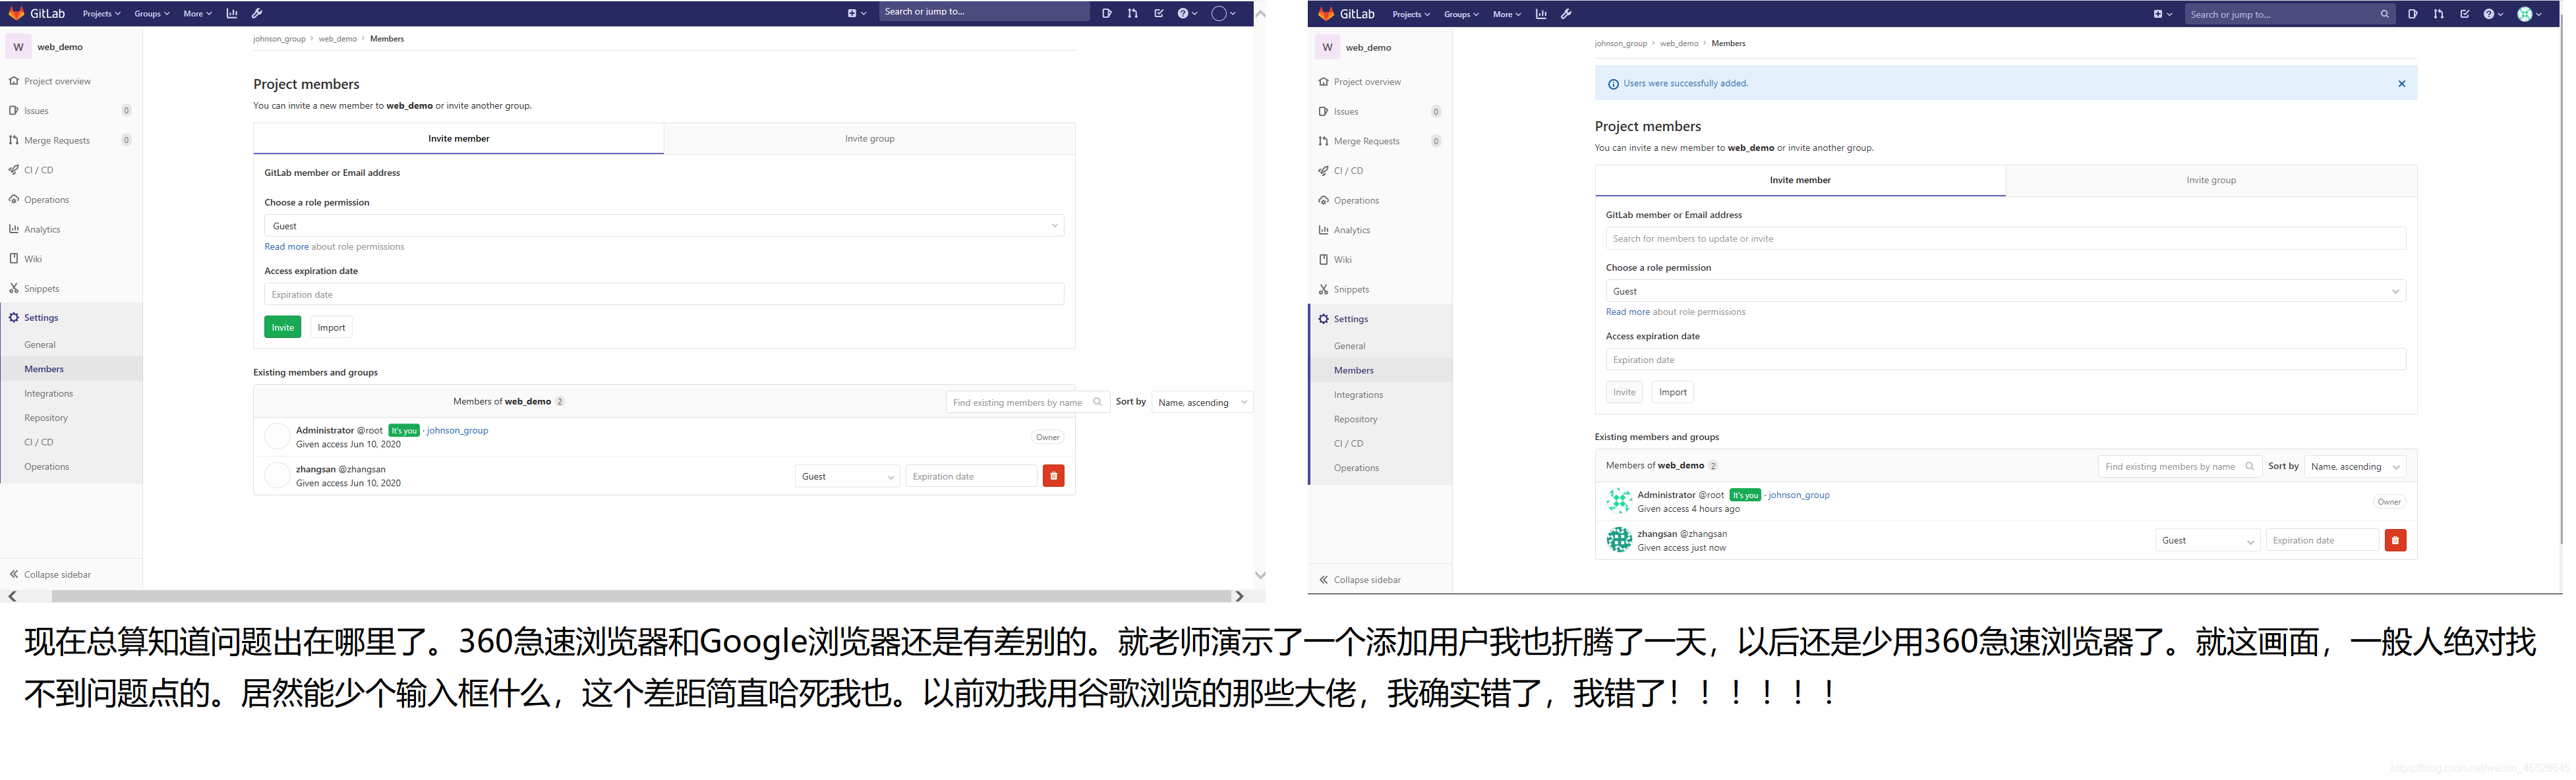Image resolution: width=2576 pixels, height=780 pixels.
Task: Select the Invite member tab in left window
Action: coord(458,139)
